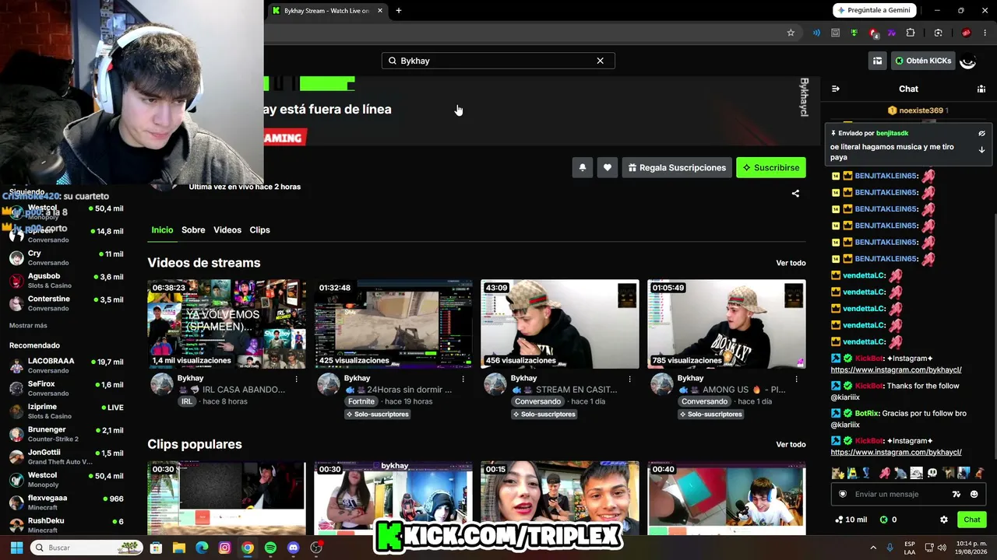Viewport: 997px width, 560px height.
Task: Open options menu for IRL CASA ABANDO... video
Action: click(296, 379)
